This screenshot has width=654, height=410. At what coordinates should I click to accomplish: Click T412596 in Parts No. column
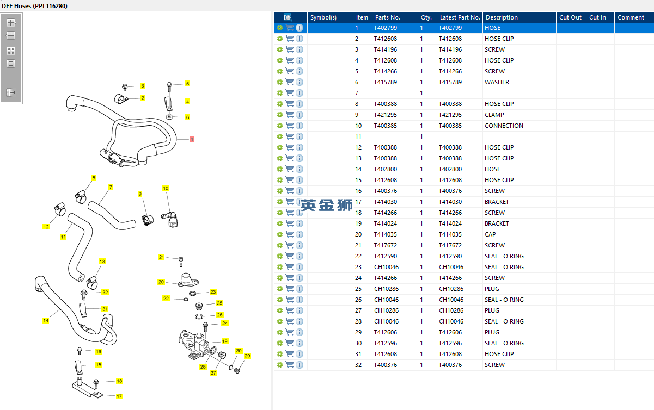pyautogui.click(x=386, y=343)
